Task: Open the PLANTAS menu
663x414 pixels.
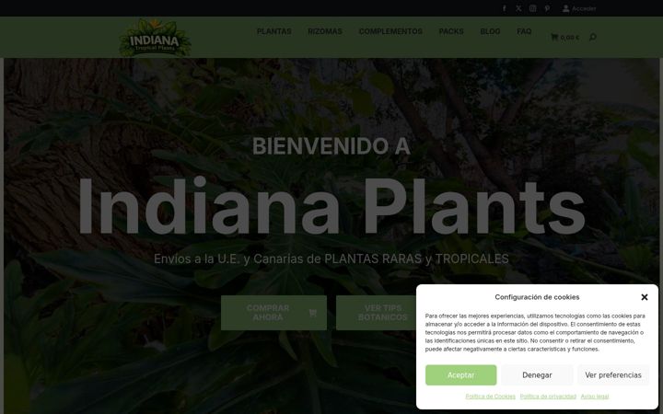Action: pyautogui.click(x=274, y=31)
